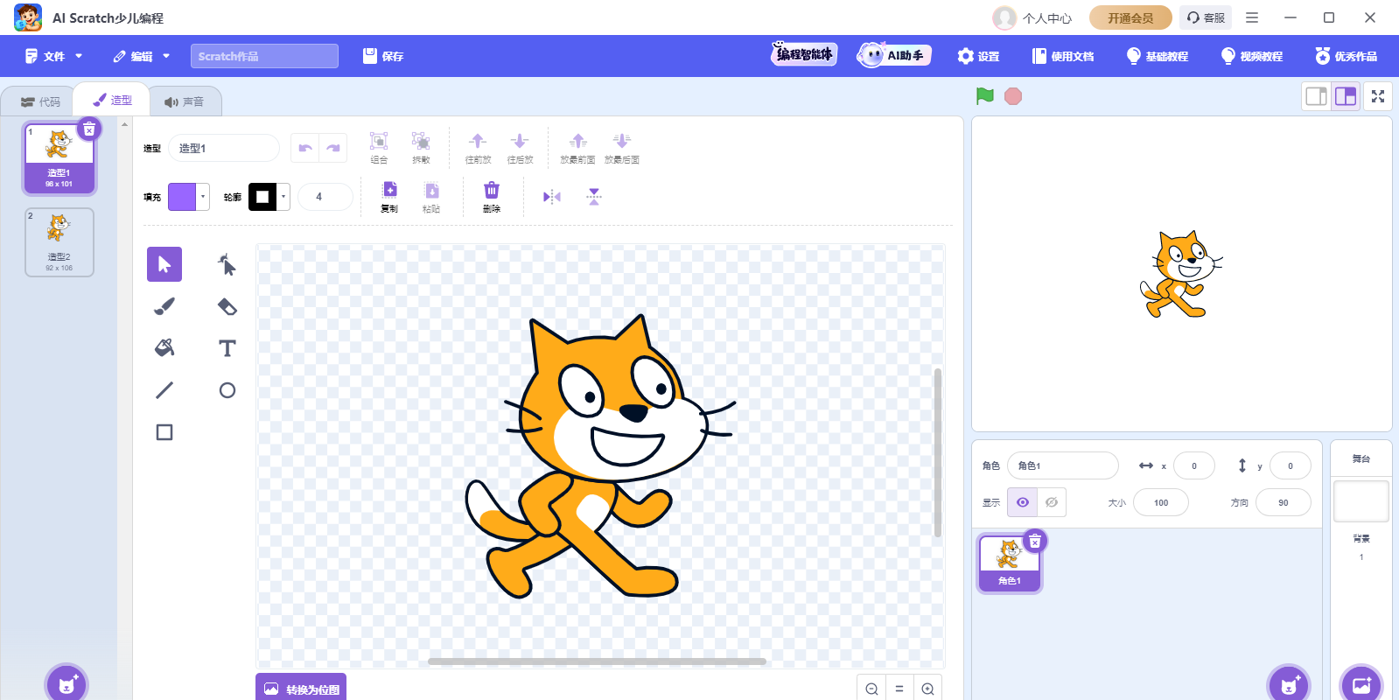Viewport: 1399px width, 700px height.
Task: Switch to the 声音 tab
Action: [185, 101]
